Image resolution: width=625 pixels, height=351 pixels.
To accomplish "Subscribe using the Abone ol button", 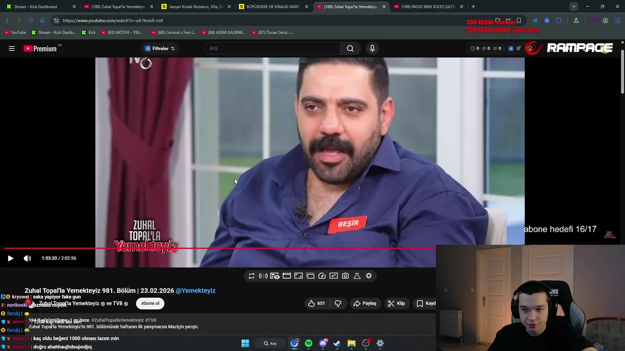I will [x=150, y=303].
